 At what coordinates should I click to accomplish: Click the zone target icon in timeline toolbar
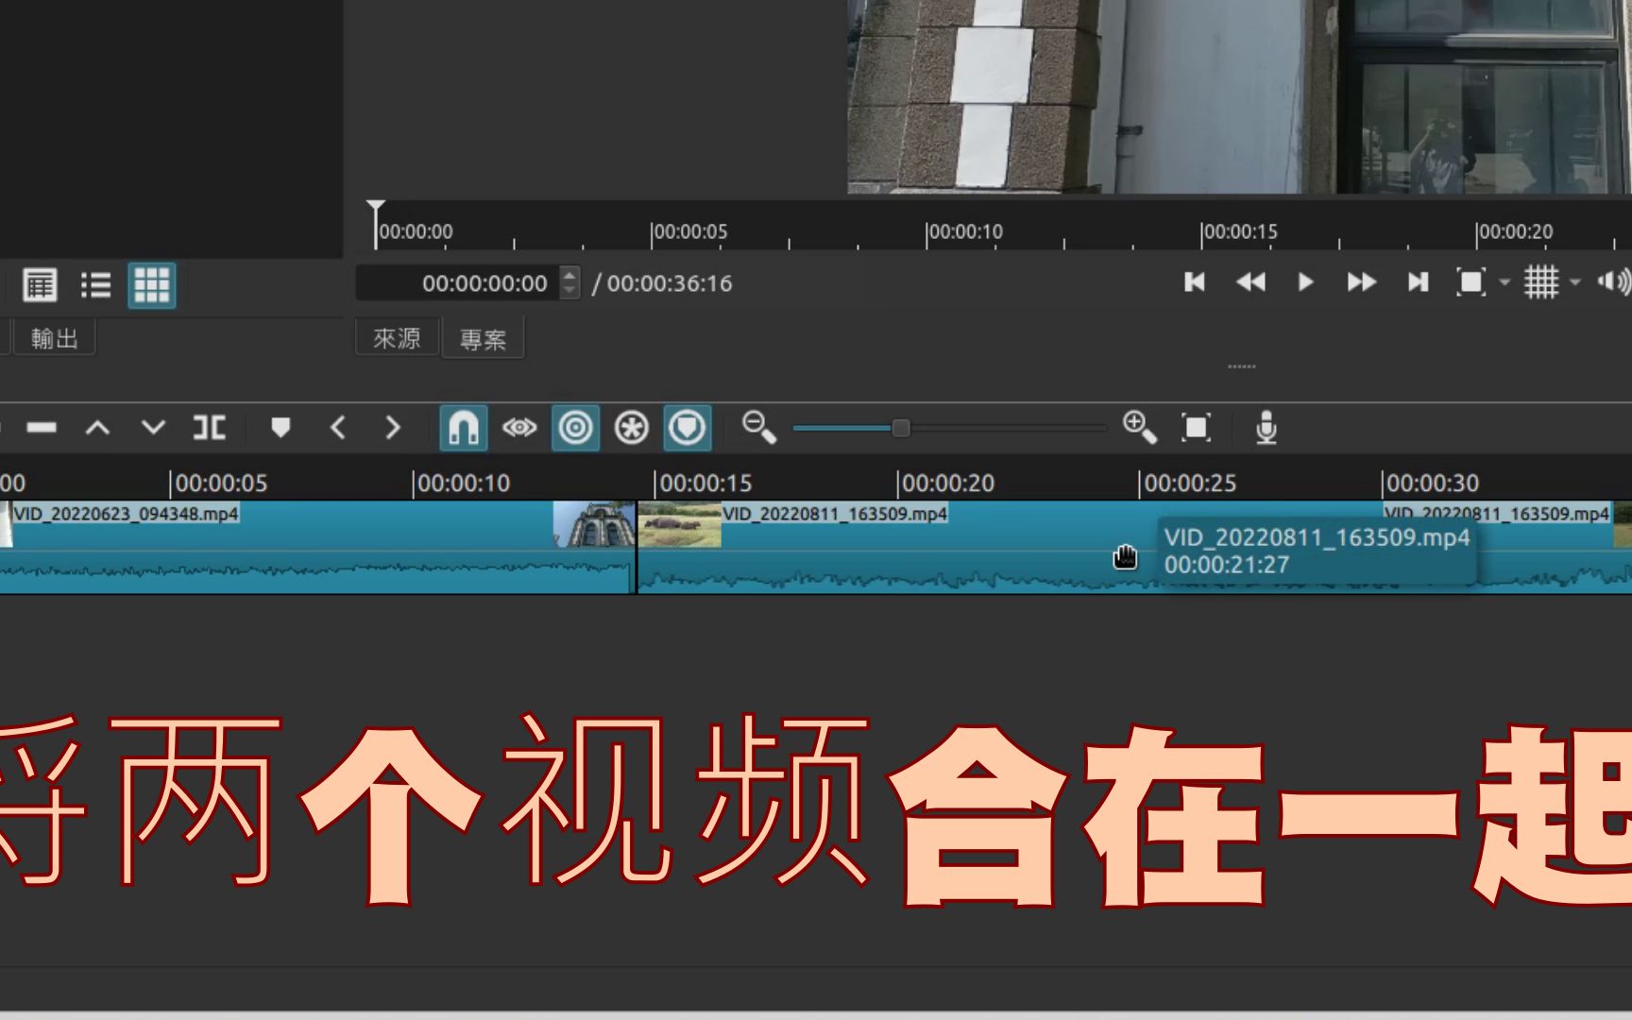coord(576,427)
